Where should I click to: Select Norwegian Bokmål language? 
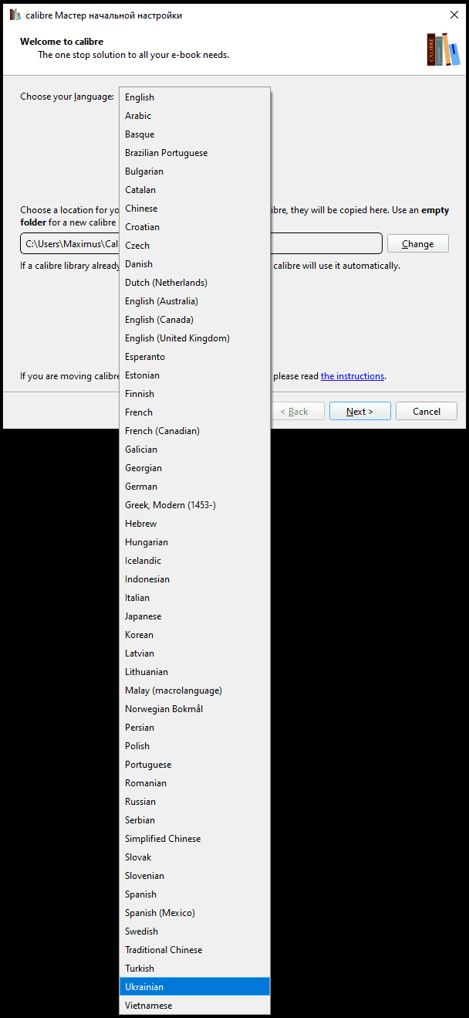coord(194,709)
